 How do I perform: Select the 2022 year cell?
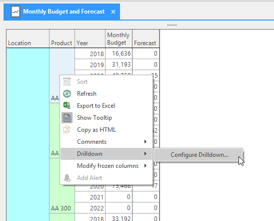[90, 208]
